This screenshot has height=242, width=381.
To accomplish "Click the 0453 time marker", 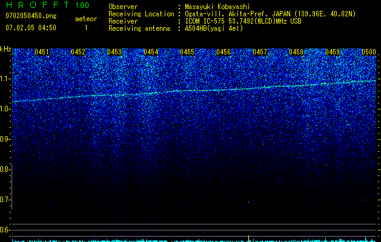I will tap(114, 52).
